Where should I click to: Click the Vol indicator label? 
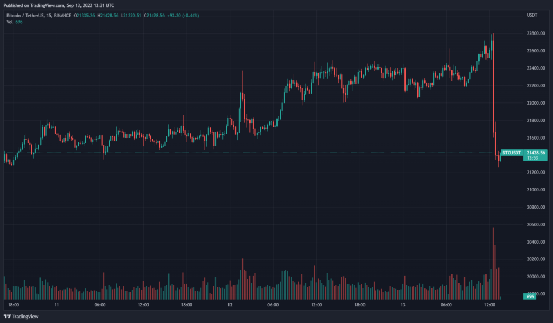[10, 22]
